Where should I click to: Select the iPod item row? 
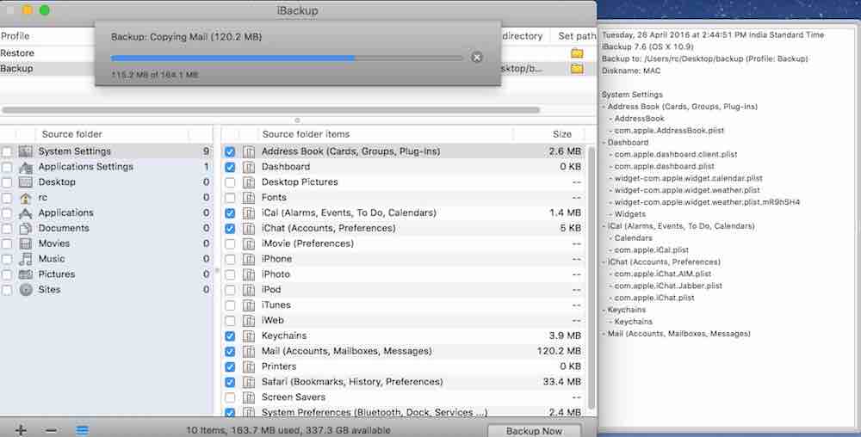(404, 290)
